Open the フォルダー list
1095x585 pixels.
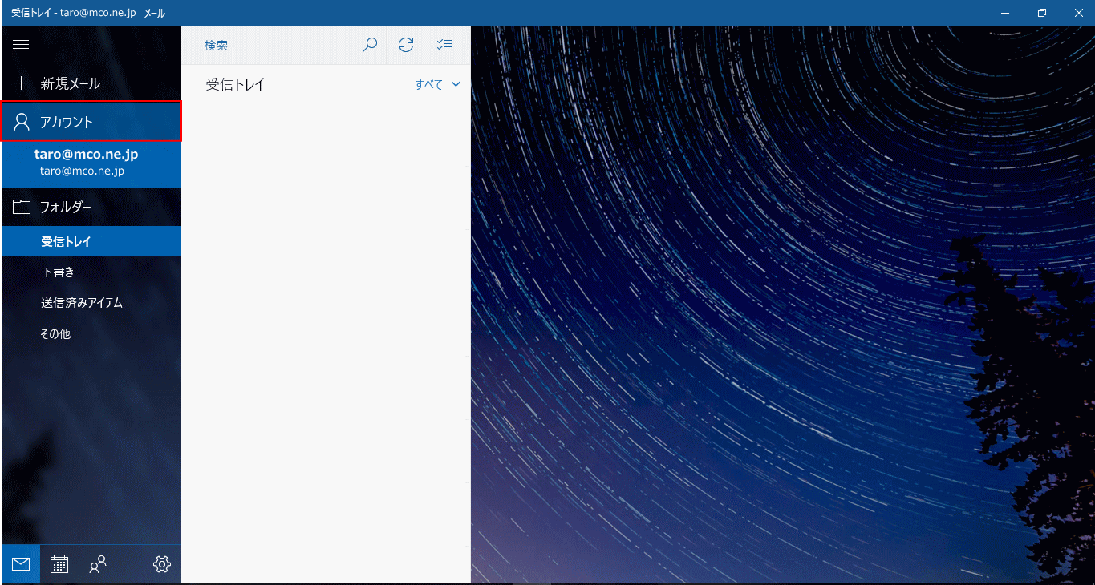(66, 207)
